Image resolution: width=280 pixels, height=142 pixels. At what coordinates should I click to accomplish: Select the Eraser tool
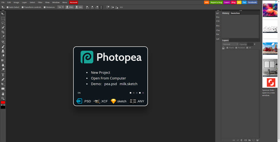3,56
